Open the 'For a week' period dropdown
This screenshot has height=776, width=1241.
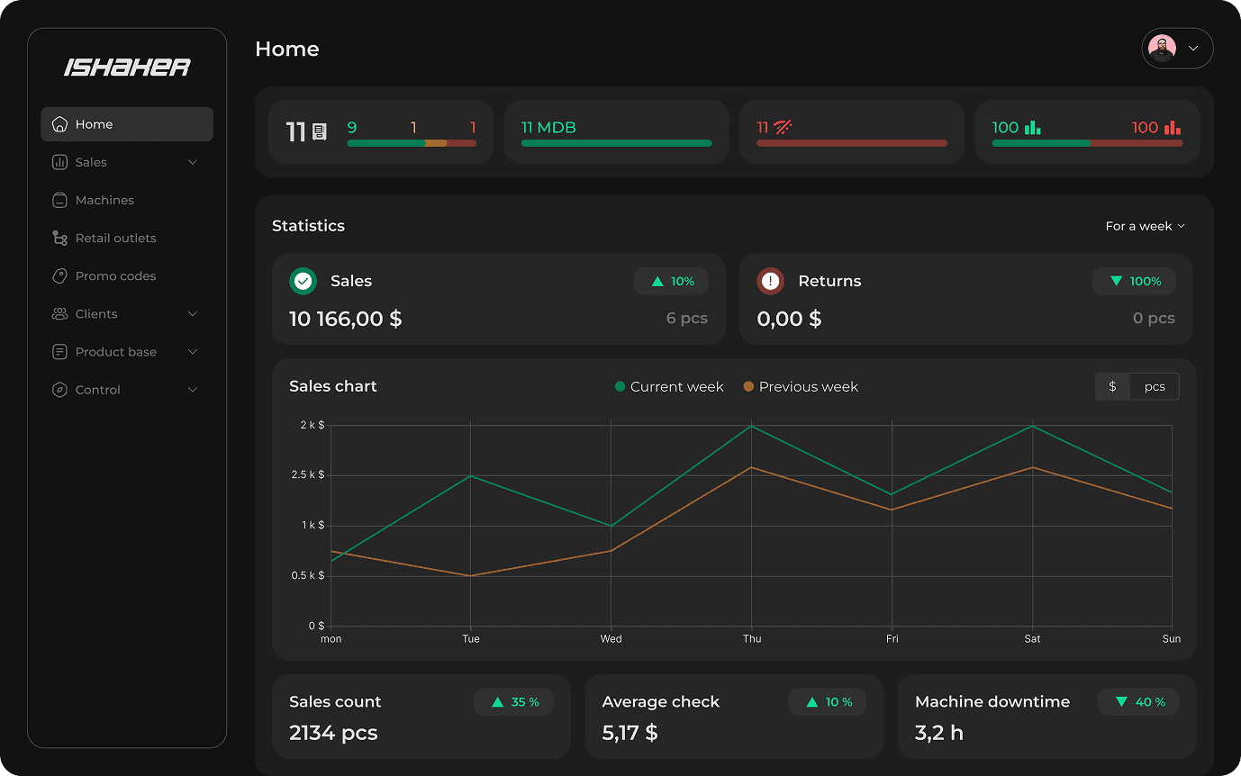1145,226
